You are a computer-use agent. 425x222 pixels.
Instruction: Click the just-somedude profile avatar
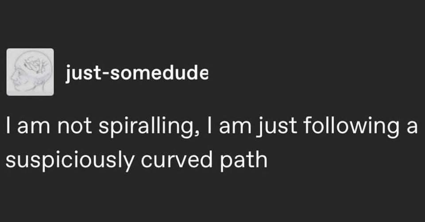(x=30, y=72)
